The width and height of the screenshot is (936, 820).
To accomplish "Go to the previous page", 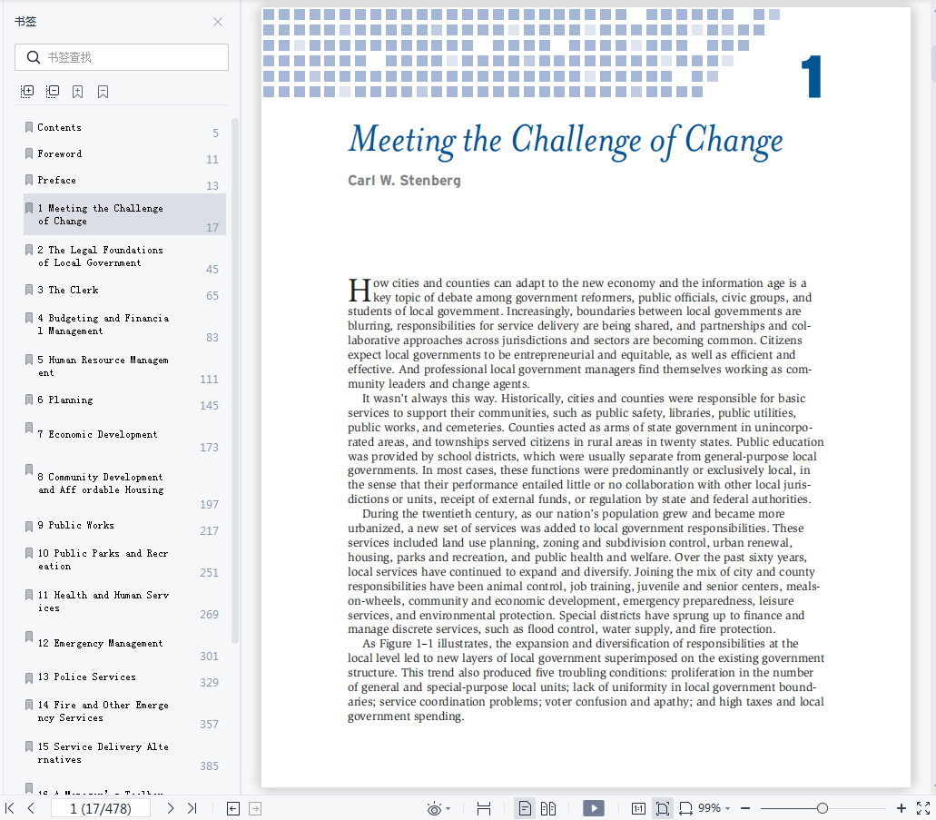I will (31, 809).
